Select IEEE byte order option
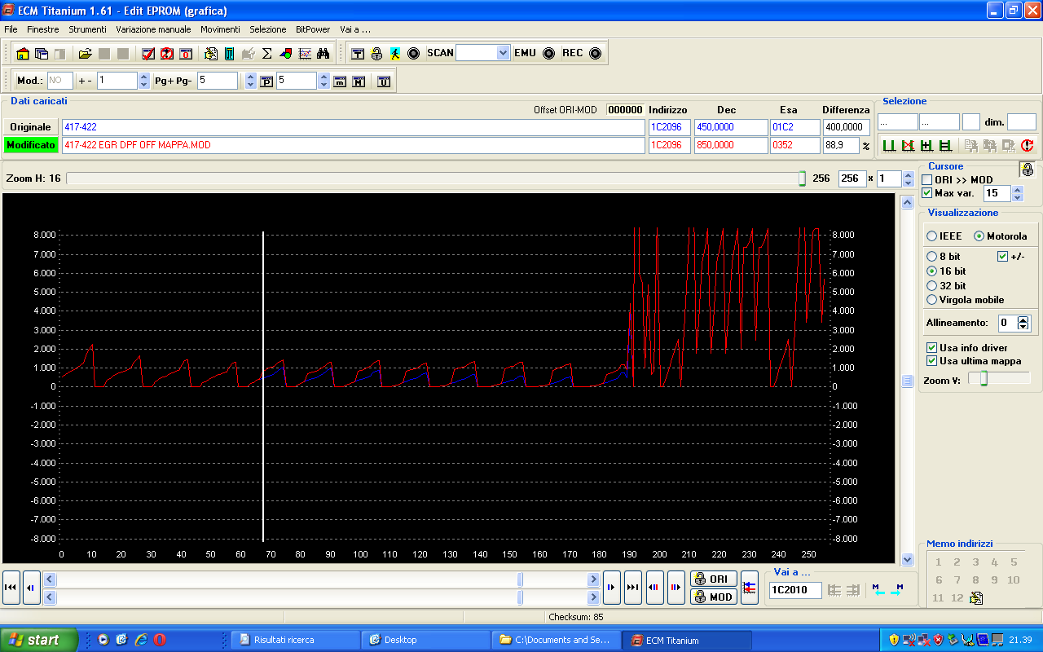Image resolution: width=1043 pixels, height=652 pixels. pos(932,236)
